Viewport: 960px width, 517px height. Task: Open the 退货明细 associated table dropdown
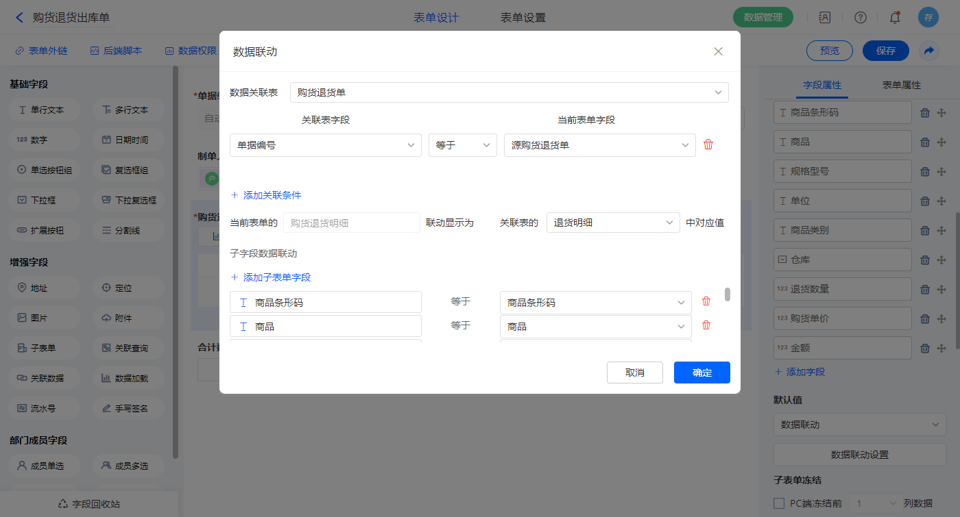613,223
